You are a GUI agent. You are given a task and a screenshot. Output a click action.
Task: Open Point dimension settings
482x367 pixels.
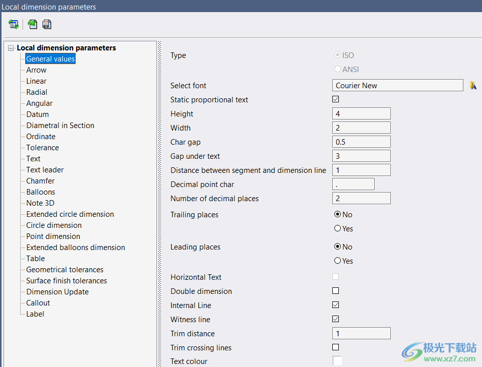click(x=53, y=236)
